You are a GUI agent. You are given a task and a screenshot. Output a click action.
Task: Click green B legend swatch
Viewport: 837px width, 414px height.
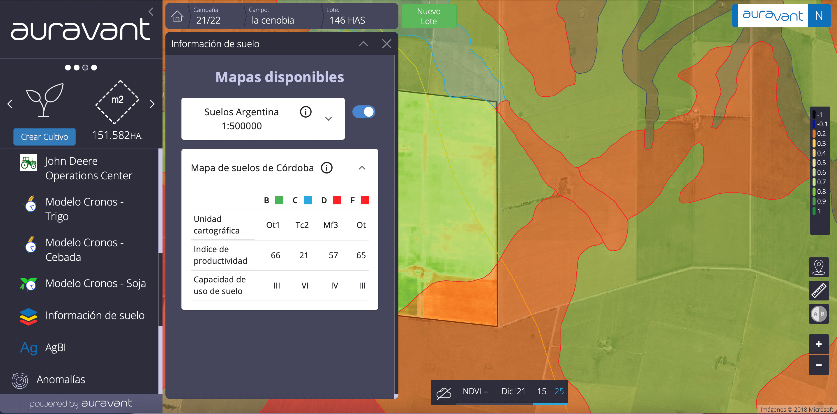pyautogui.click(x=279, y=200)
